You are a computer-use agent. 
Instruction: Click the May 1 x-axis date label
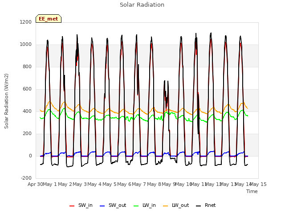50,184
